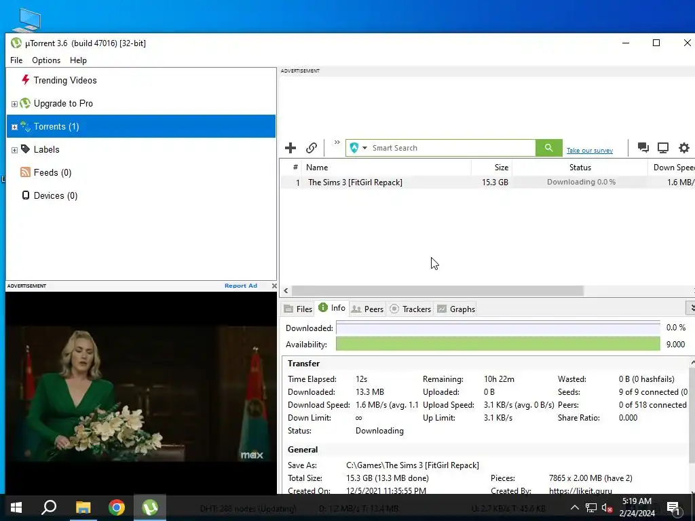This screenshot has height=521, width=695.
Task: Open the File menu
Action: point(16,60)
